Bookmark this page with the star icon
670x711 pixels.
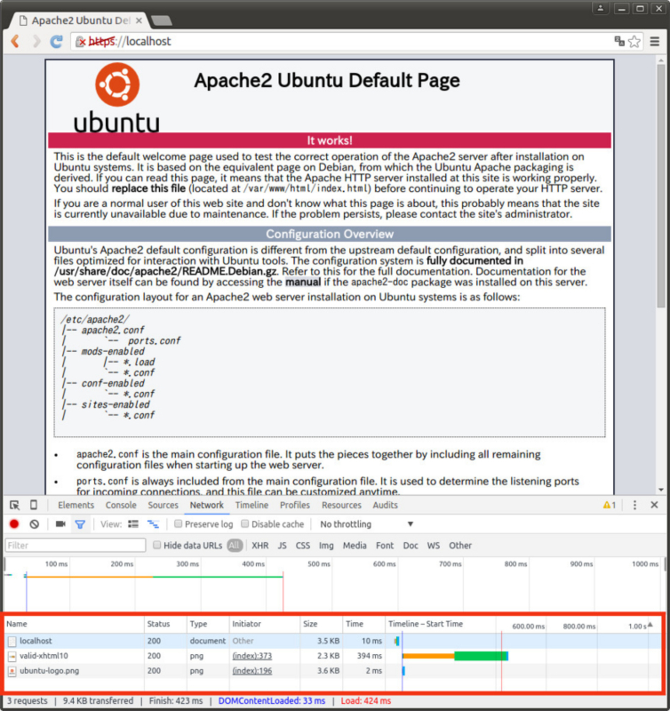[x=634, y=41]
